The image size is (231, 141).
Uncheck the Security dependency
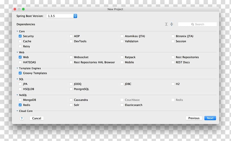tap(20, 36)
